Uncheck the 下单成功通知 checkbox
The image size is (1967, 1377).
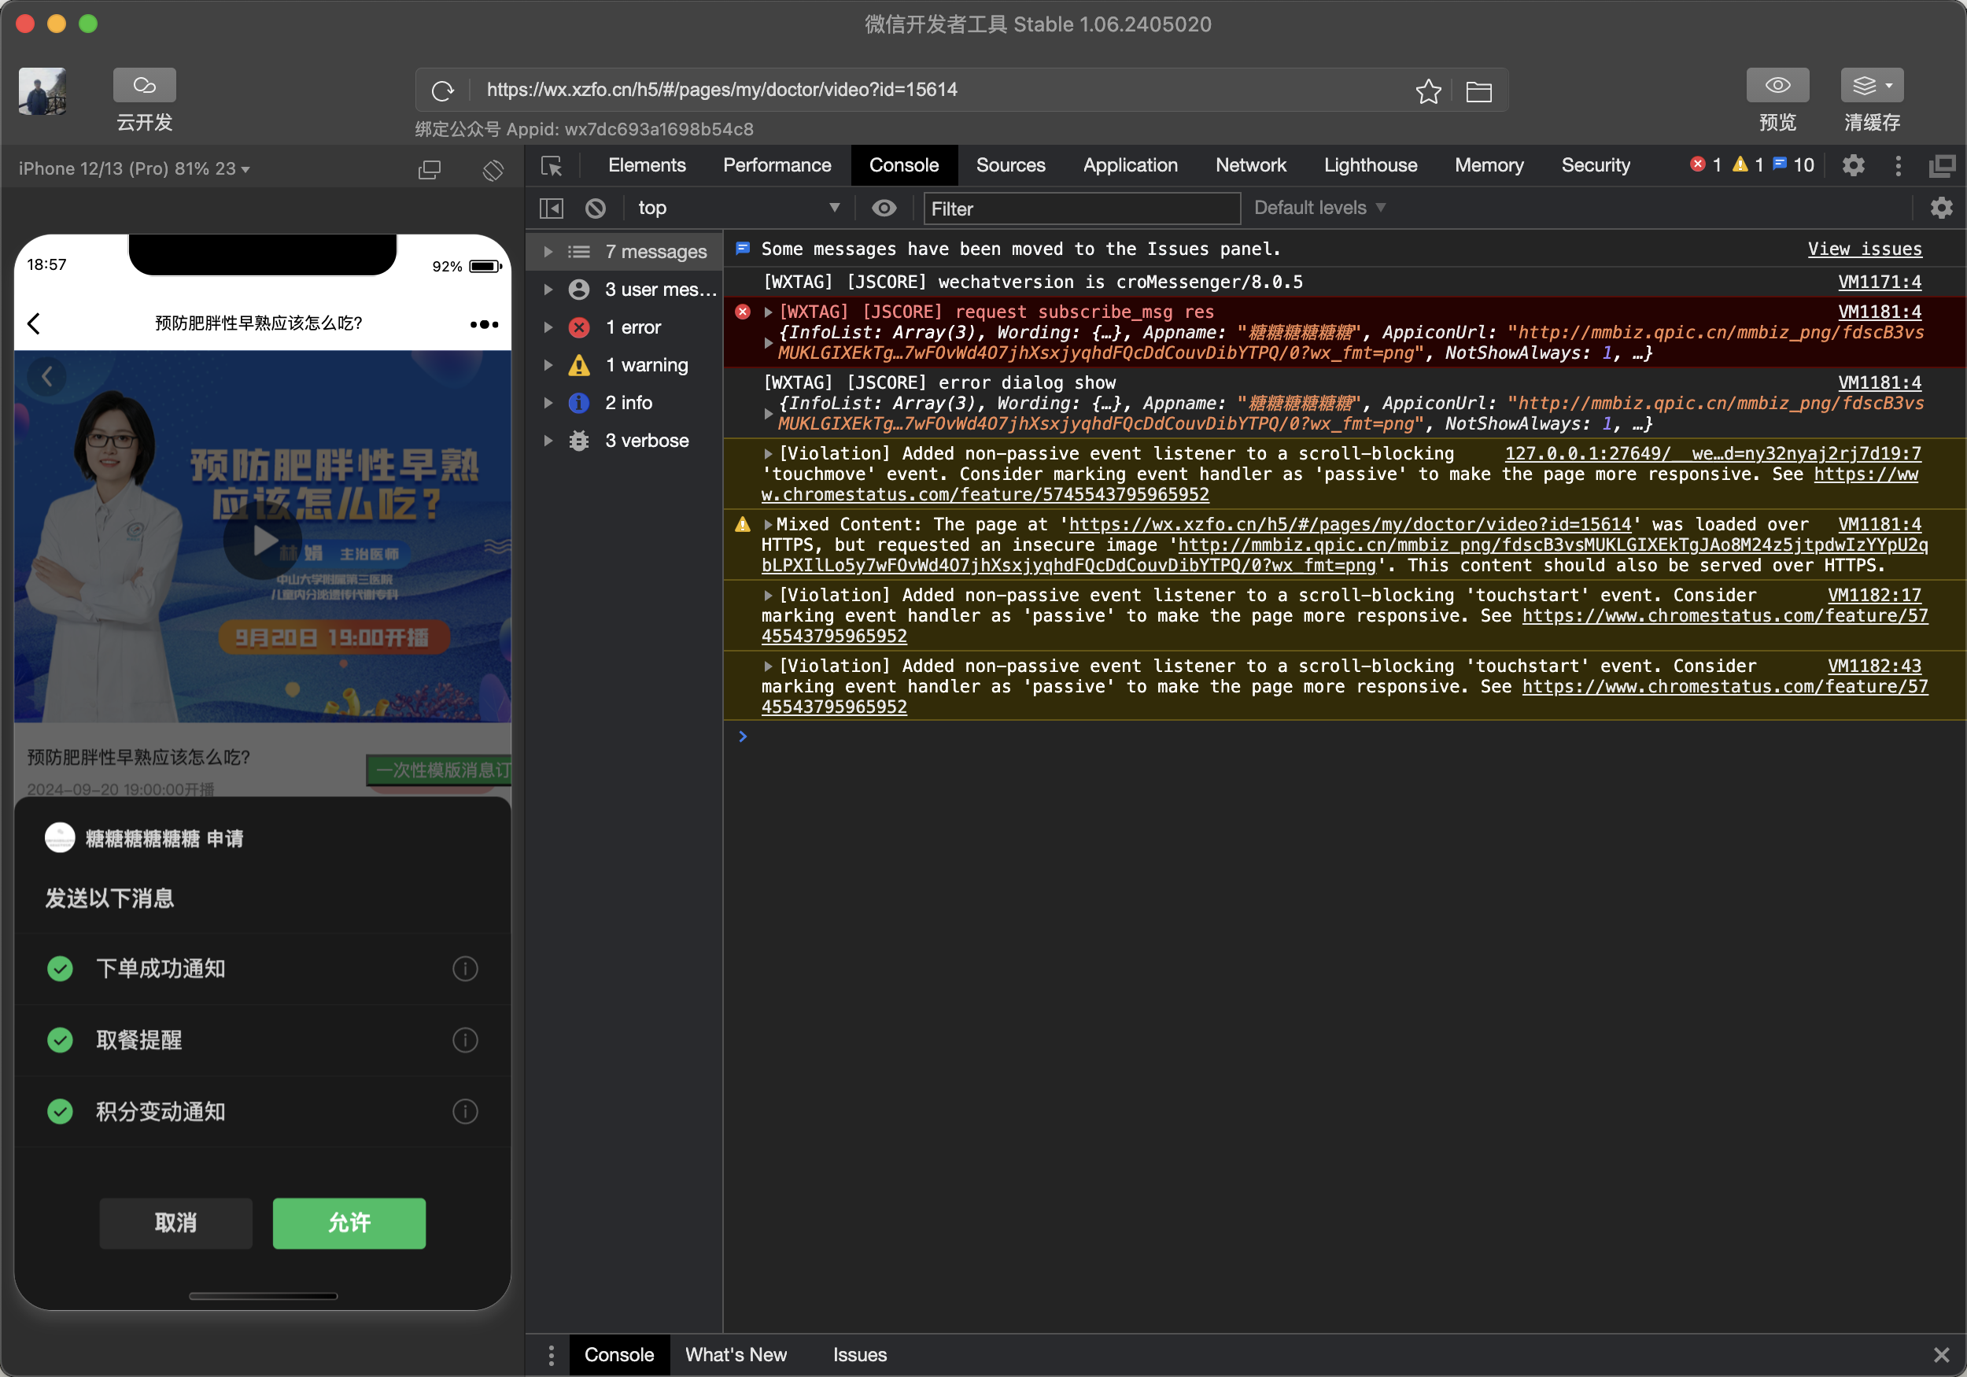(x=60, y=969)
